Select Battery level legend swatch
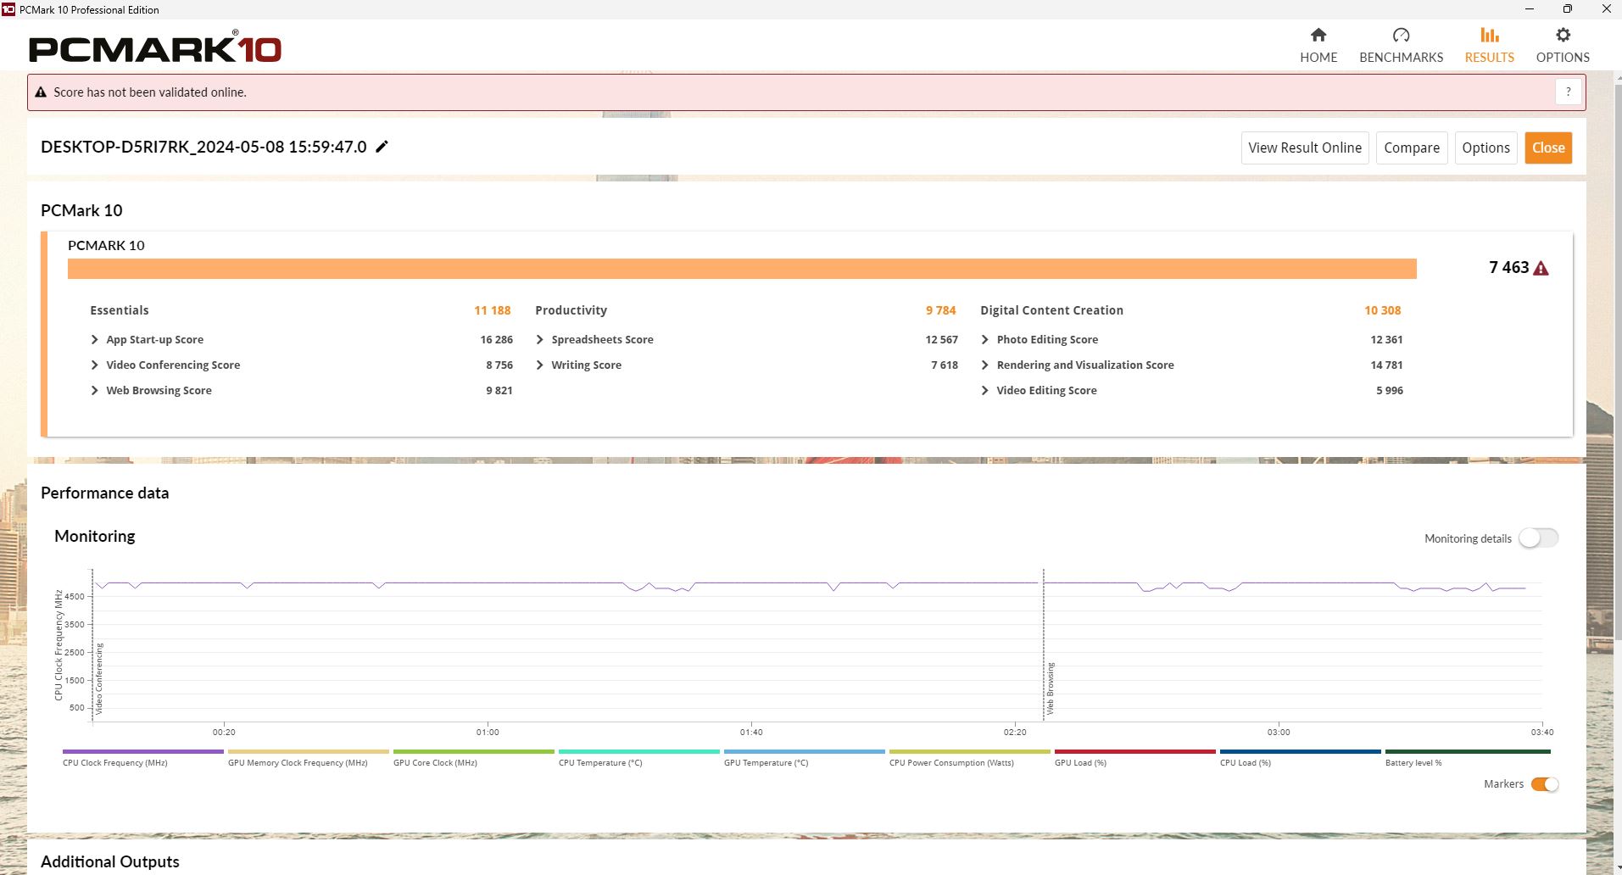 (1467, 751)
